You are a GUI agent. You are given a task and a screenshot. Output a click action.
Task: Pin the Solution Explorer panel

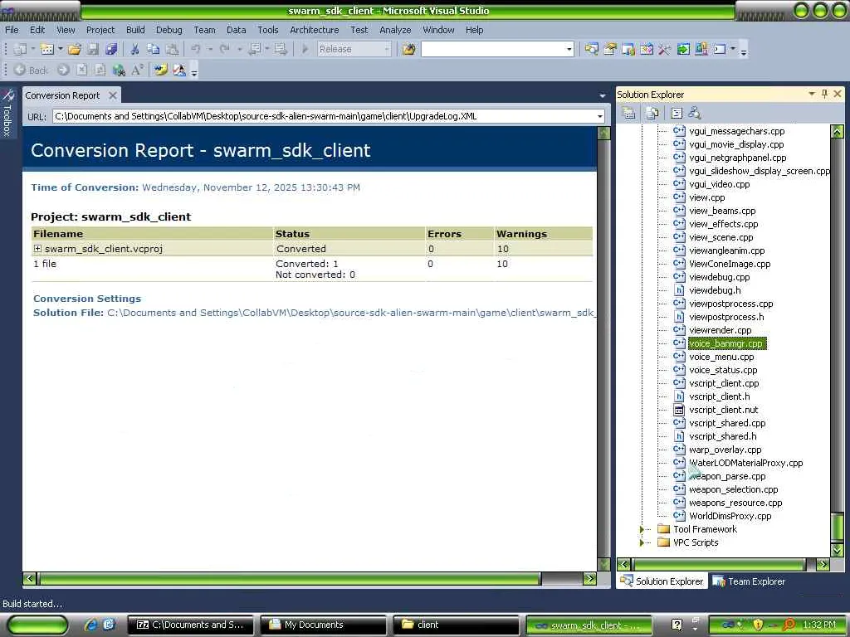(824, 94)
